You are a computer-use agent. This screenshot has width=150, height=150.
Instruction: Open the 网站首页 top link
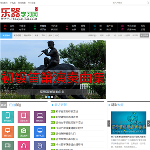click(x=4, y=3)
